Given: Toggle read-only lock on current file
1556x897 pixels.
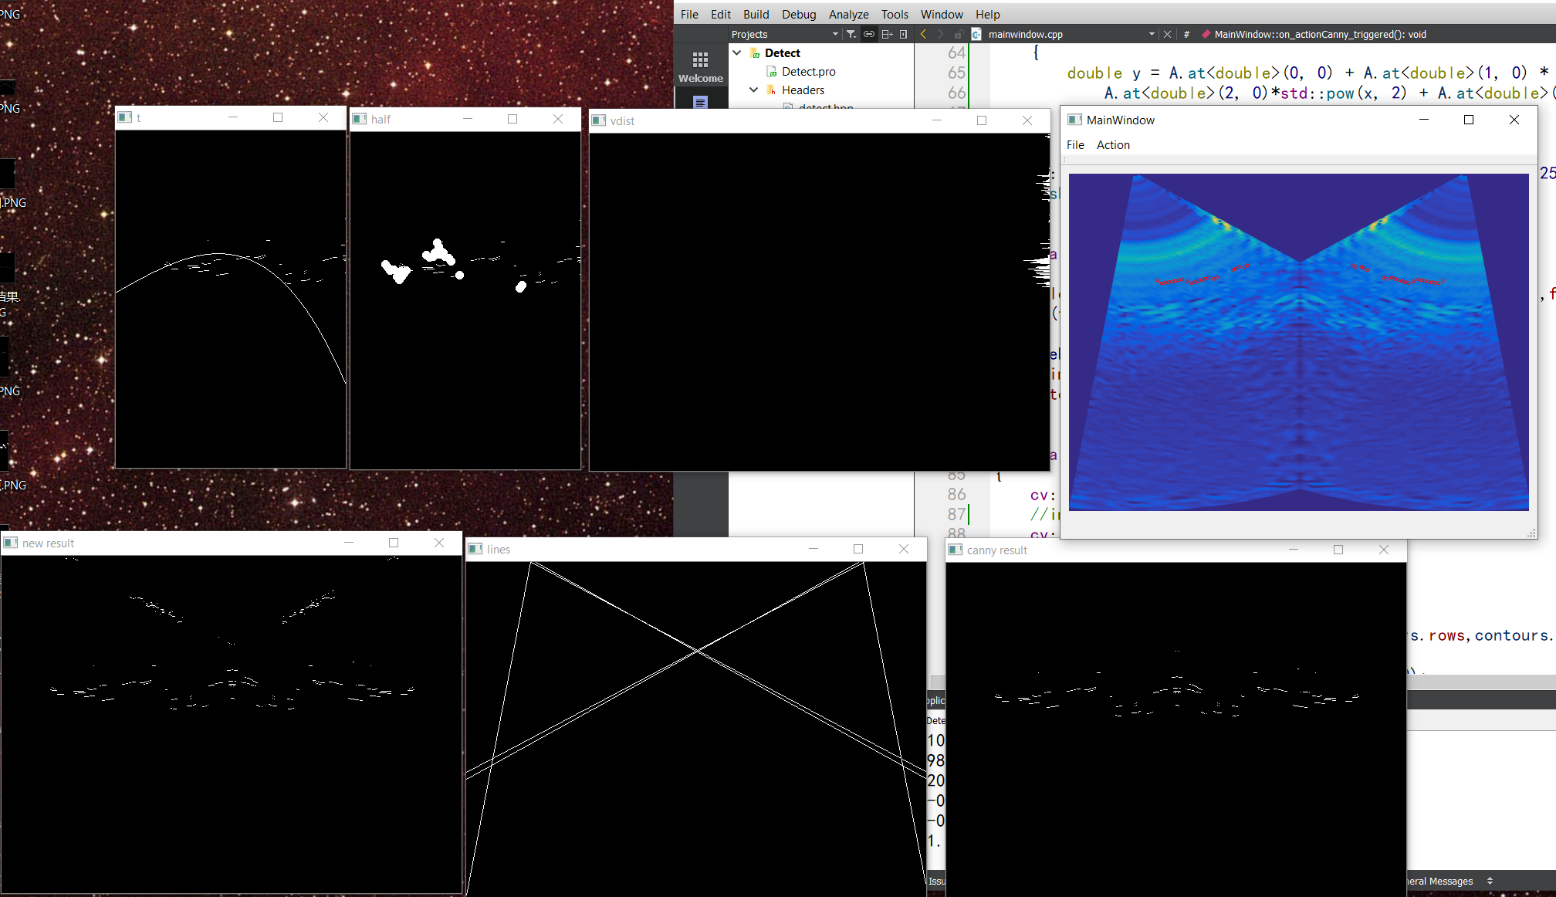Looking at the screenshot, I should coord(959,34).
